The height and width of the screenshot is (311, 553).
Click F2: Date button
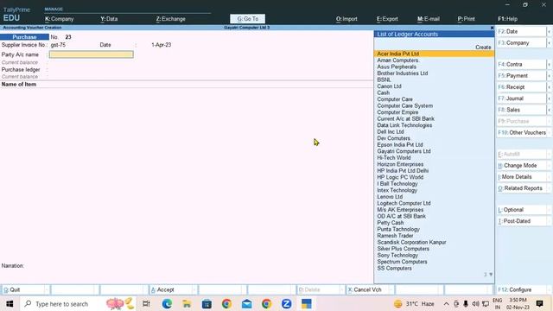point(521,31)
